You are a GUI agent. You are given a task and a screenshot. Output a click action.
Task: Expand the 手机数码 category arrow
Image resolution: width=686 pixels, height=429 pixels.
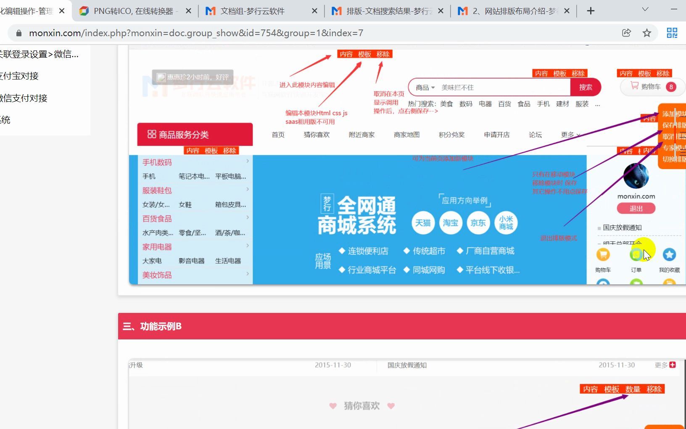pyautogui.click(x=248, y=161)
